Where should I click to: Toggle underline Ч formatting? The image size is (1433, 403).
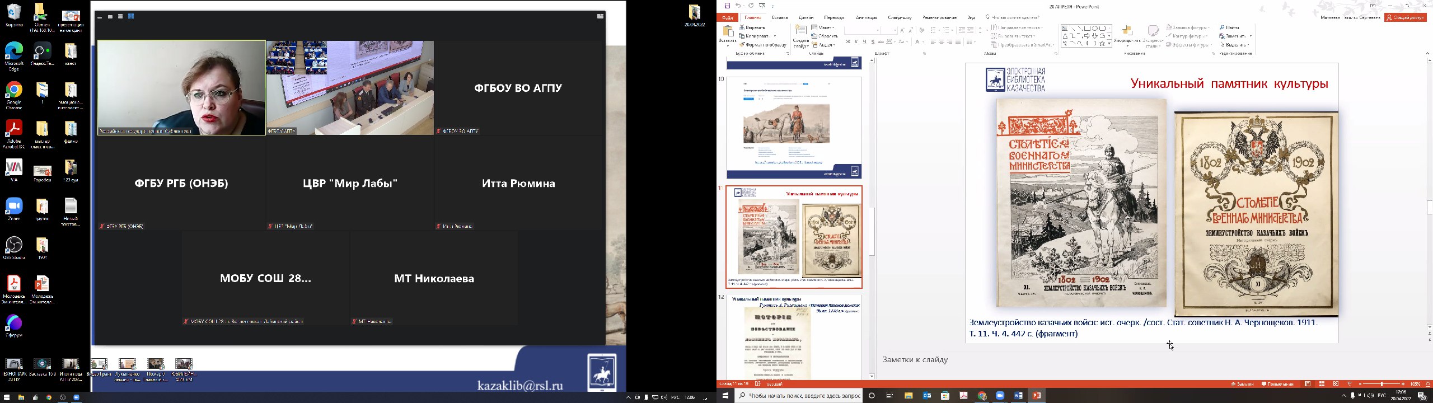tap(865, 42)
